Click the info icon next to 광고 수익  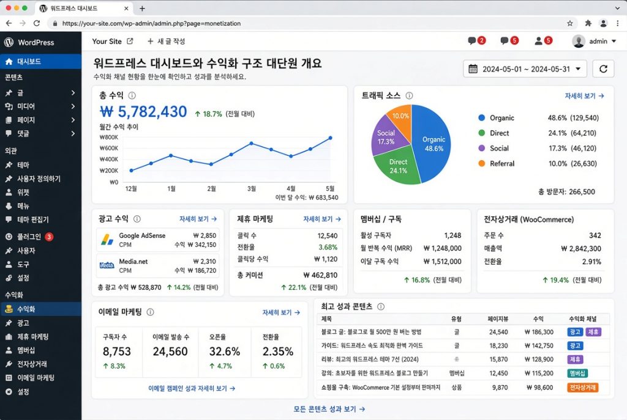click(x=137, y=219)
